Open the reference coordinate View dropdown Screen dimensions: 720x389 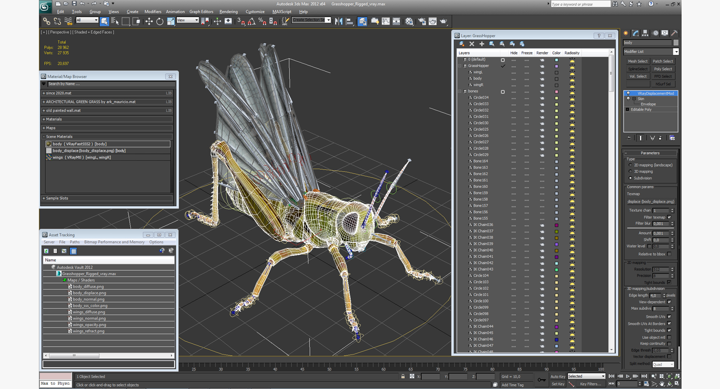[188, 20]
